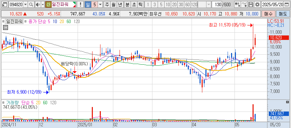Click the 거래량 volume panel label
Viewport: 291px width, 128px height.
pos(13,103)
